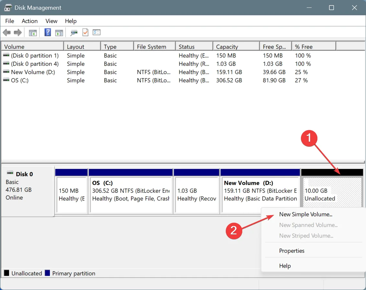The image size is (366, 290).
Task: Click the drive with magnifier toolbar icon
Action: [x=74, y=33]
